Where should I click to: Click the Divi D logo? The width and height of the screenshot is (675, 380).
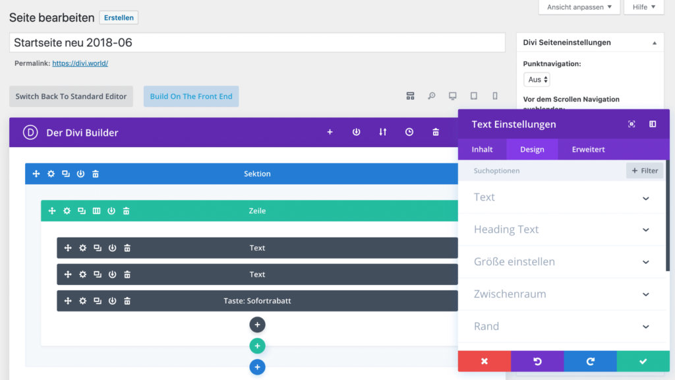(30, 132)
